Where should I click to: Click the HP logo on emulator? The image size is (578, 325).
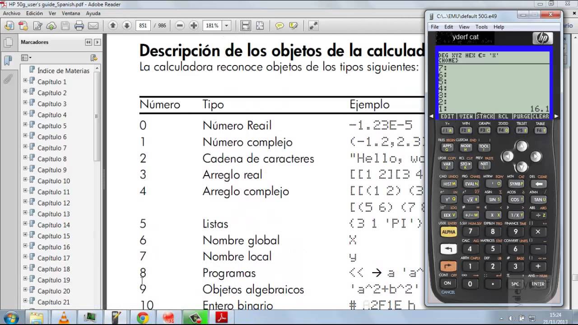[542, 38]
